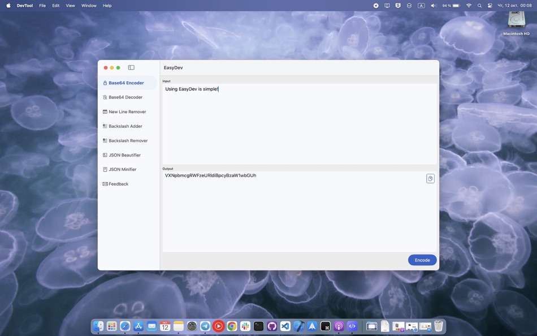Open the View menu

70,6
